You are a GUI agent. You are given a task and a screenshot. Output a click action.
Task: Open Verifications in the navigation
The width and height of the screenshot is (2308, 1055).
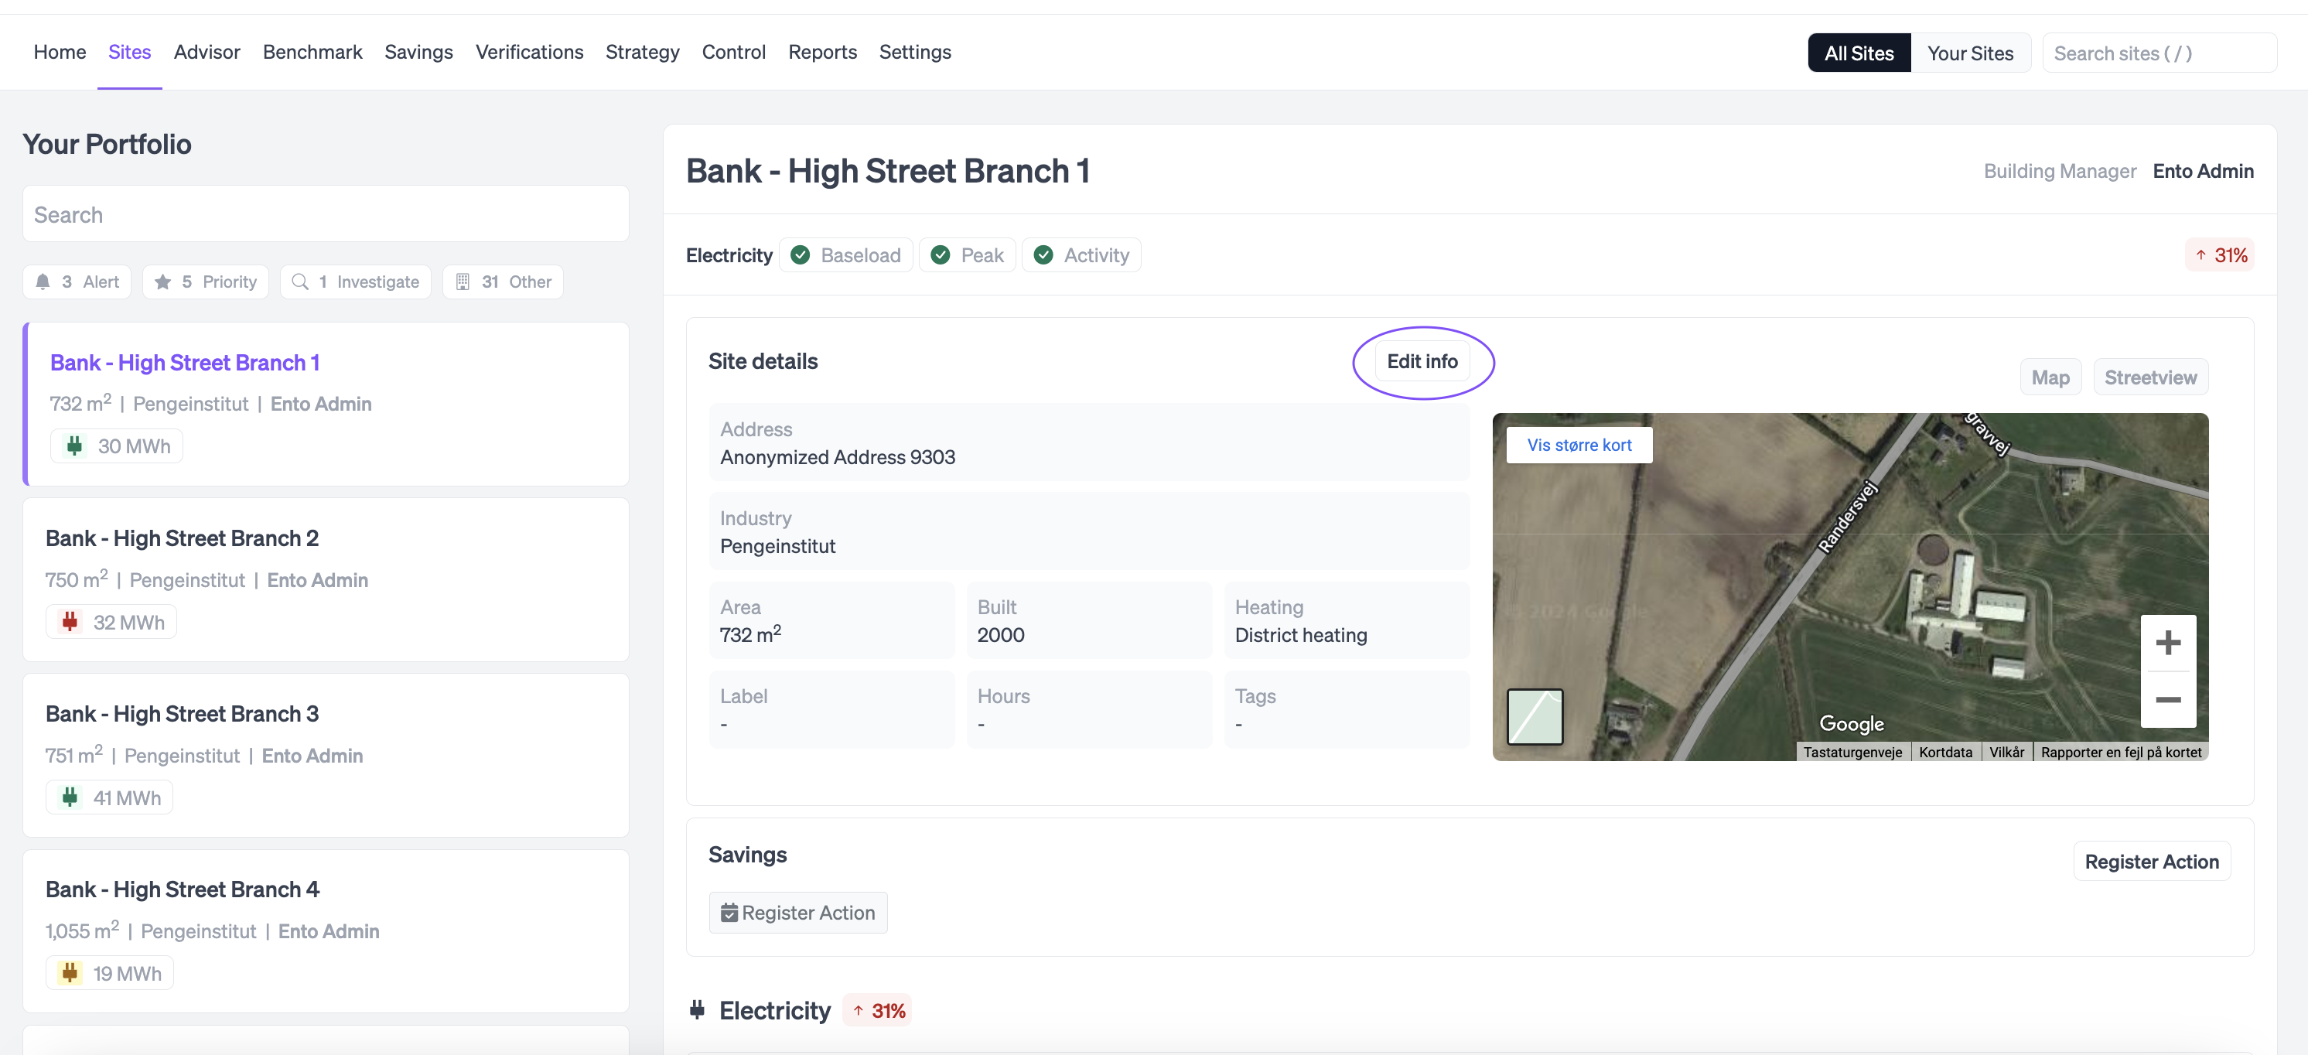coord(530,52)
